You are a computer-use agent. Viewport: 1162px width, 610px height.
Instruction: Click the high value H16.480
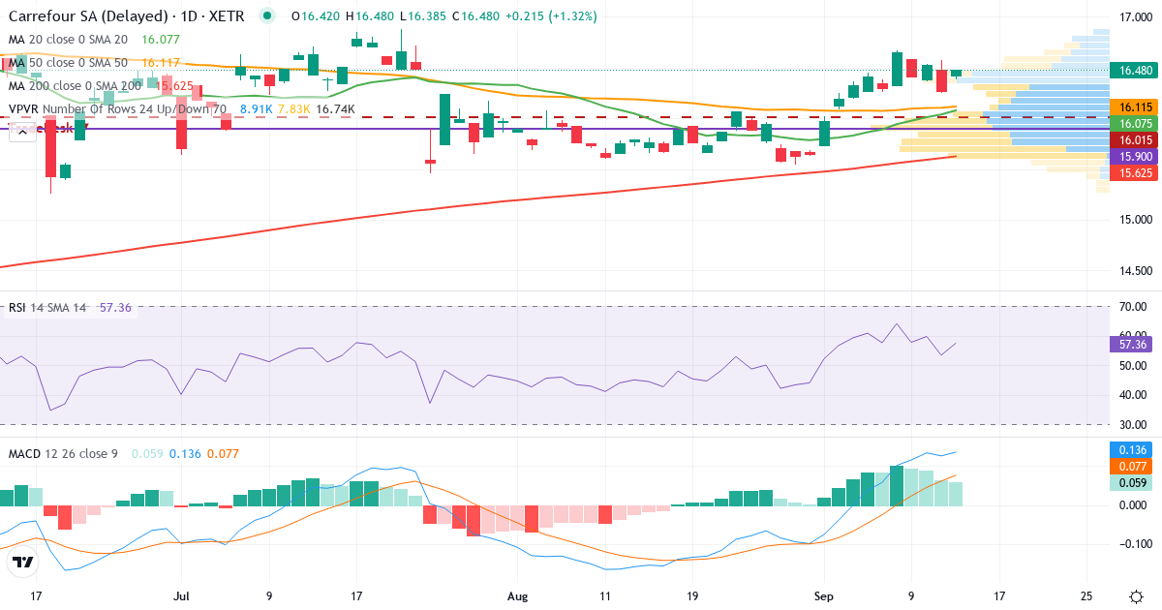coord(372,16)
